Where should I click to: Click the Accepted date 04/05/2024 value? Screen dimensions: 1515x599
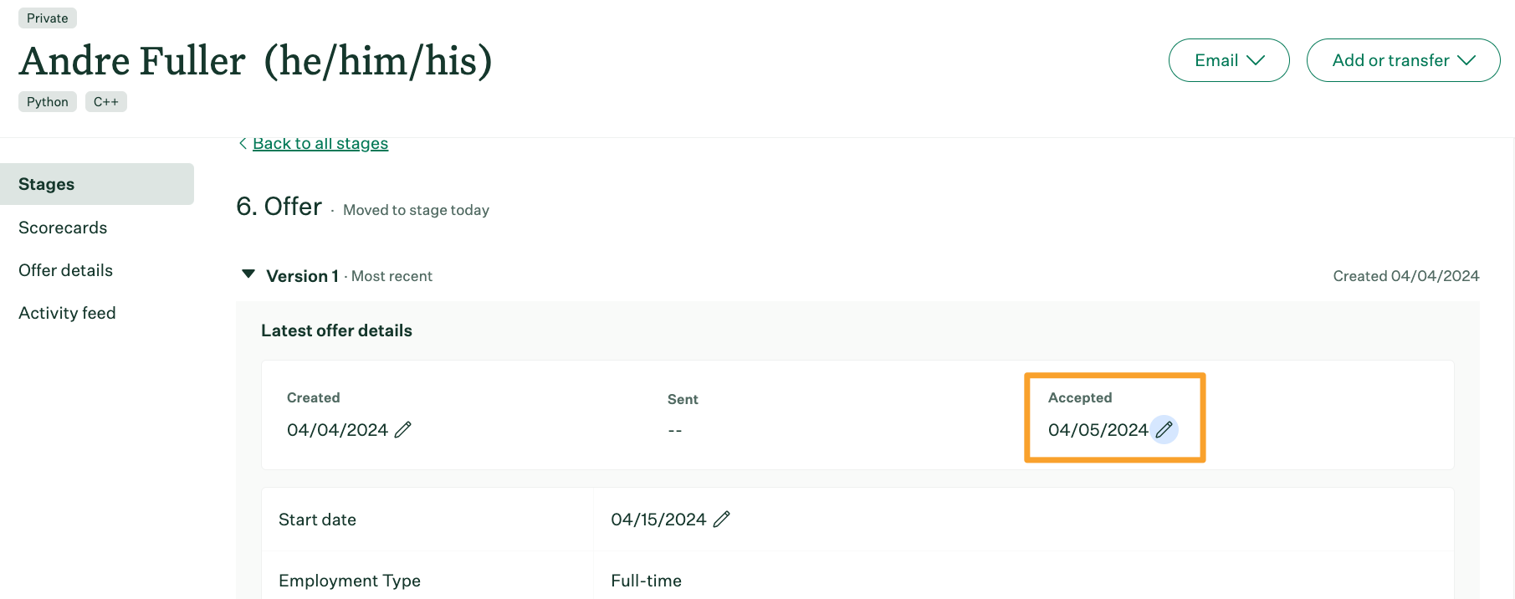(x=1098, y=430)
